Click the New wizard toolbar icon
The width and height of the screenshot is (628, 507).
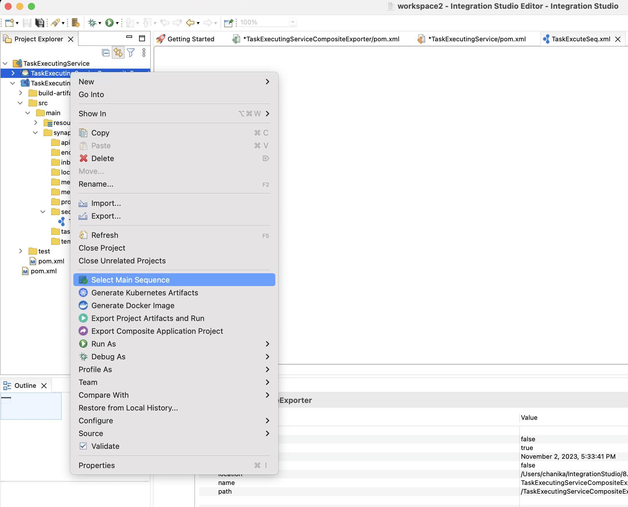tap(9, 22)
